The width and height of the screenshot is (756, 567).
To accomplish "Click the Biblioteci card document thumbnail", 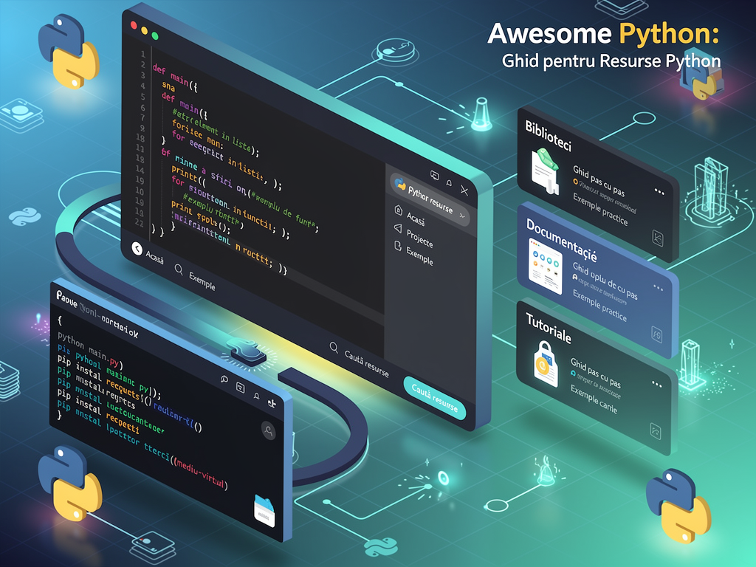I will [546, 171].
